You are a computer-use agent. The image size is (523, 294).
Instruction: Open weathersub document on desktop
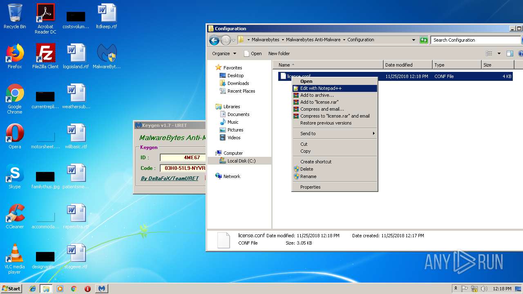pos(76,96)
